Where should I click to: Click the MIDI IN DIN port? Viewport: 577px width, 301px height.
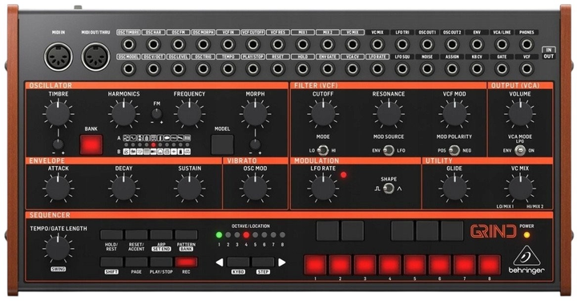pos(59,57)
